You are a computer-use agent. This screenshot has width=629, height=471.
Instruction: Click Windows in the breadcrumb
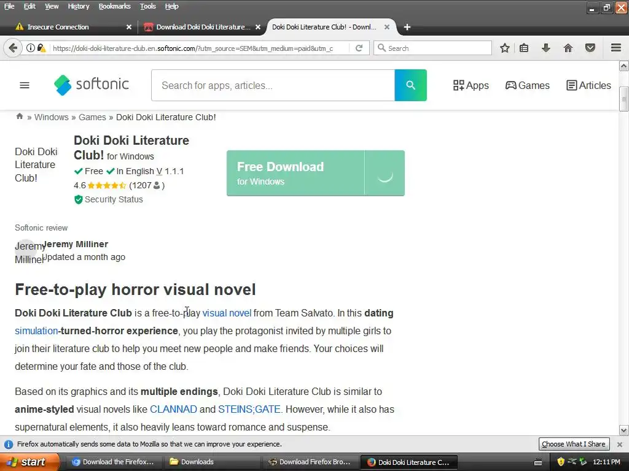(x=52, y=117)
